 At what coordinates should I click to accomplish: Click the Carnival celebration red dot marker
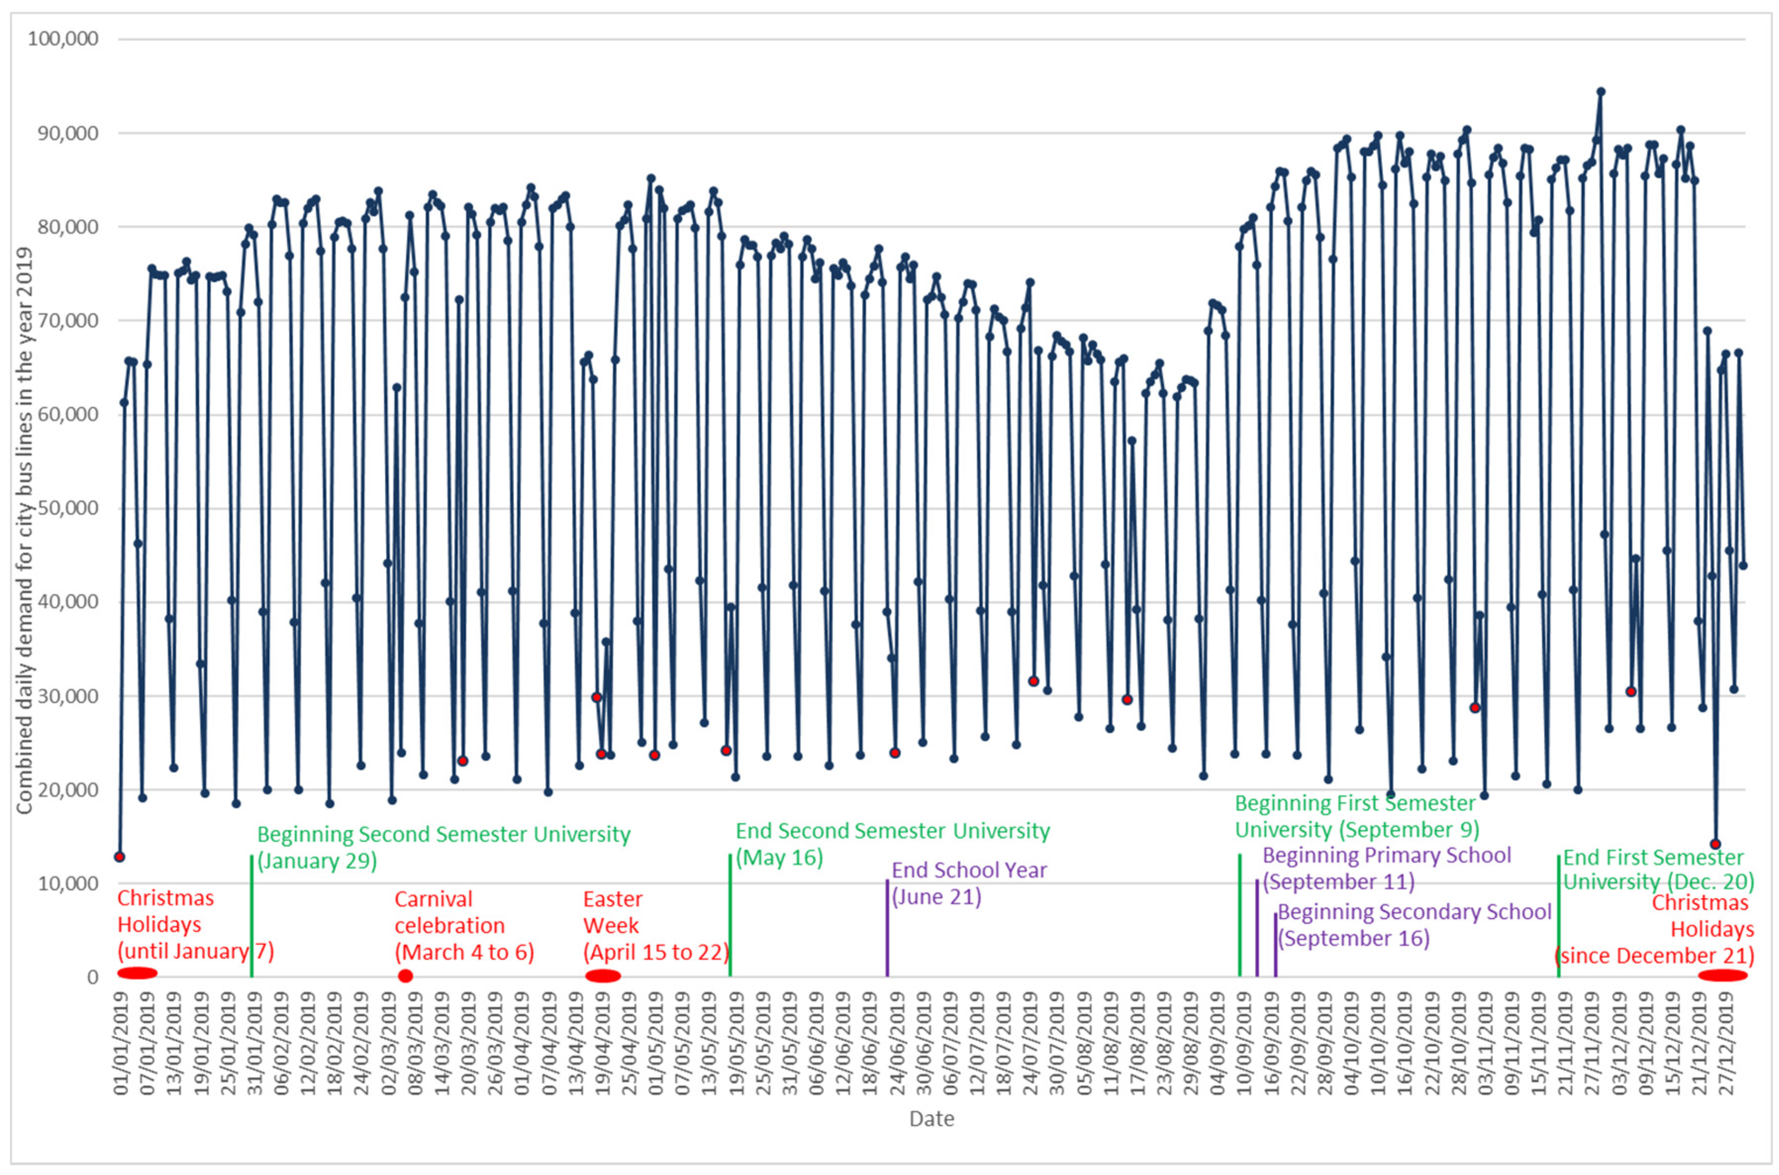pos(405,975)
